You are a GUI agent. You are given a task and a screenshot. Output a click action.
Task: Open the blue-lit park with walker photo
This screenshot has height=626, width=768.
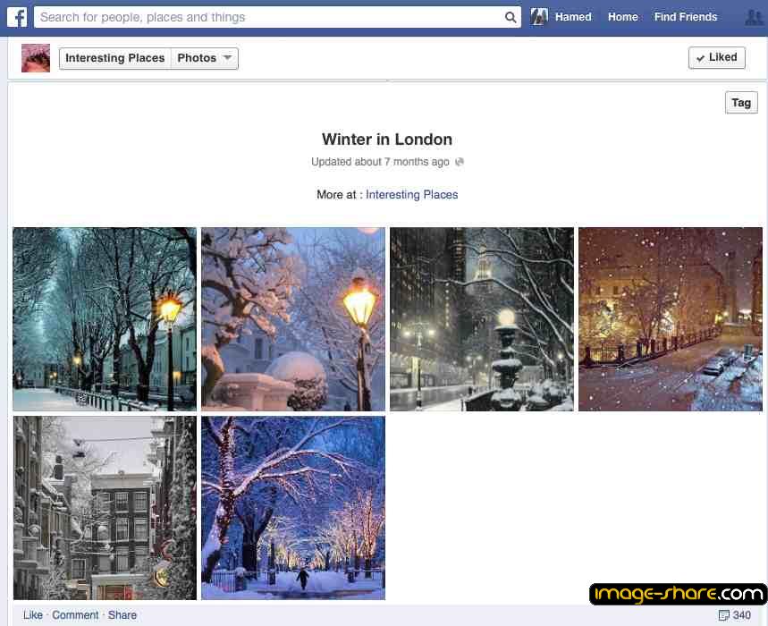point(293,508)
